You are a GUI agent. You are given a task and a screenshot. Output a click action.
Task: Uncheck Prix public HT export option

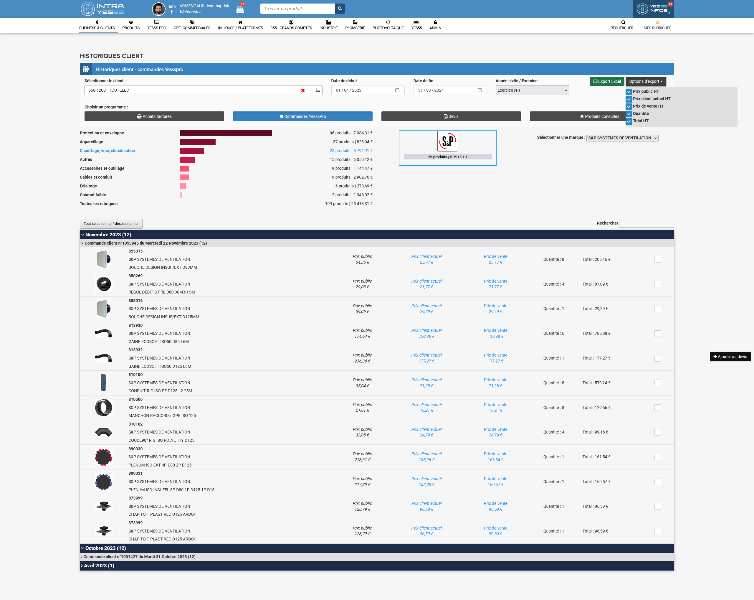pos(629,92)
